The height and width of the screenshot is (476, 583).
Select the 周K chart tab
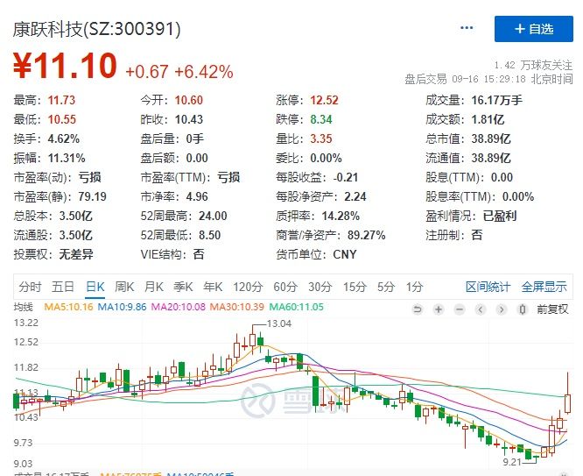(x=124, y=287)
